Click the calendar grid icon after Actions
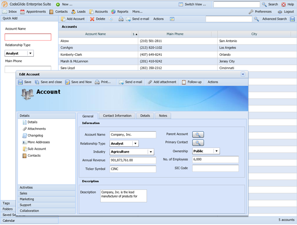This screenshot has height=225, width=297. pos(172,19)
